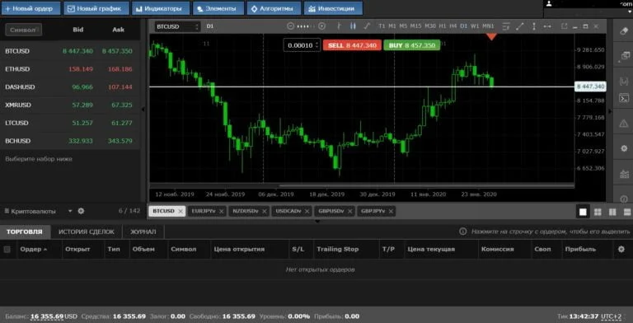Switch to four-chart grid layout
The height and width of the screenshot is (323, 633).
pos(598,212)
